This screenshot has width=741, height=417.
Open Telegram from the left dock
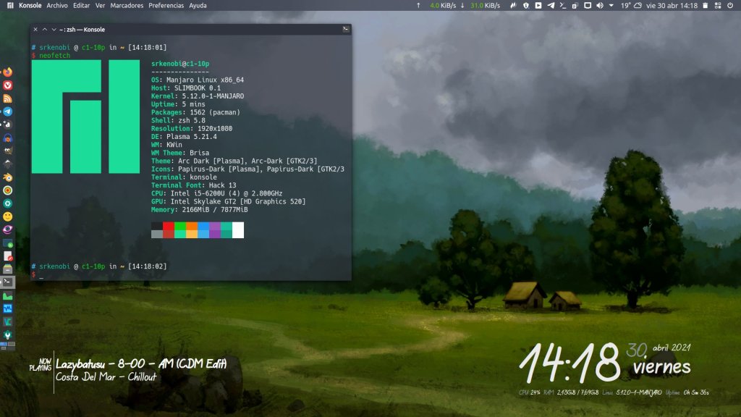point(8,111)
